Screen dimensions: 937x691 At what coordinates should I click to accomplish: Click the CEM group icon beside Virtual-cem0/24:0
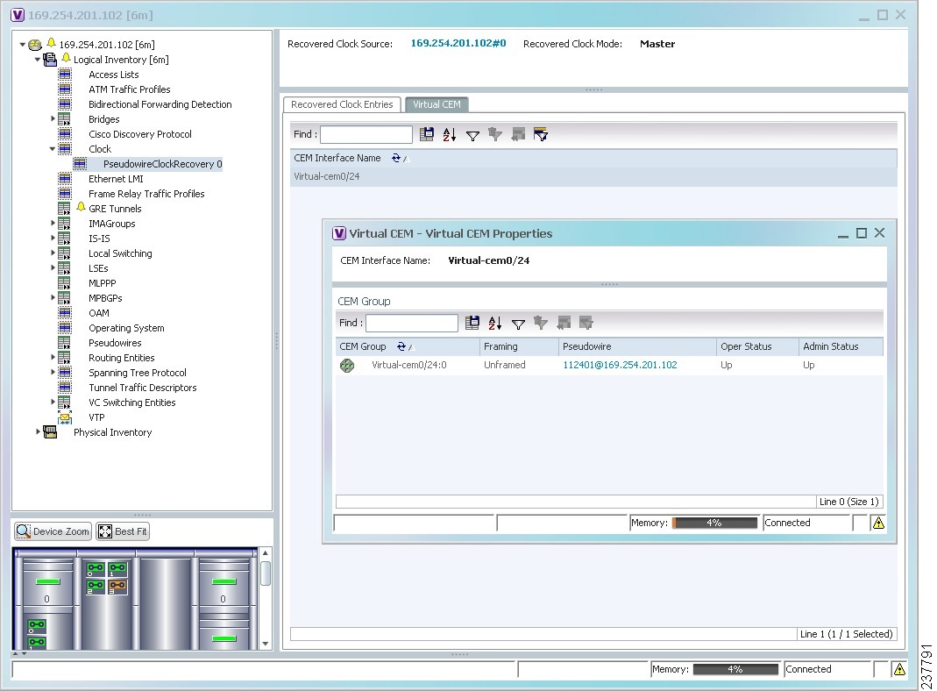pos(347,365)
